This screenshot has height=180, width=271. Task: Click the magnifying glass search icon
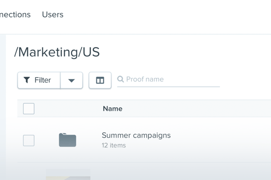[x=121, y=79]
